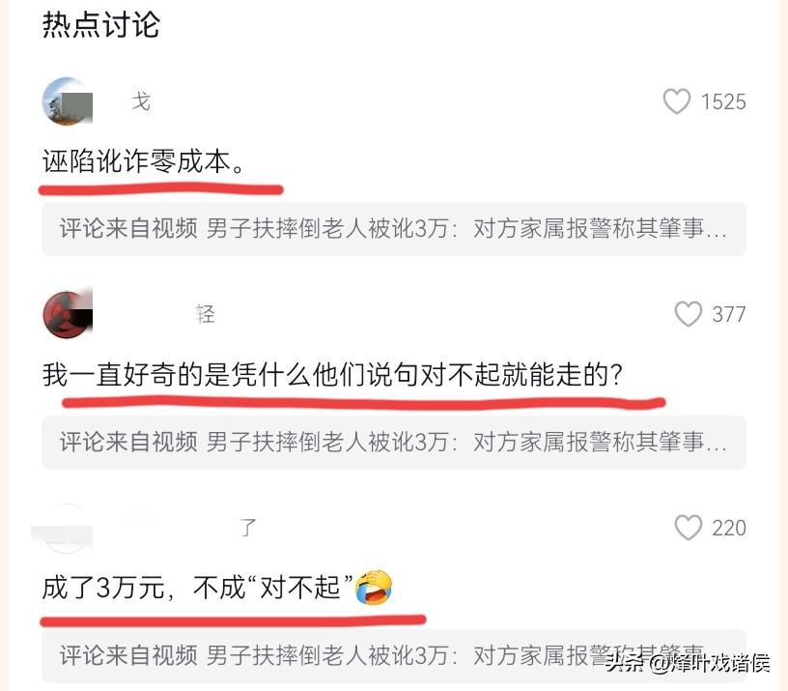The image size is (788, 691).
Task: Tap the username ending in 了
Action: point(247,528)
